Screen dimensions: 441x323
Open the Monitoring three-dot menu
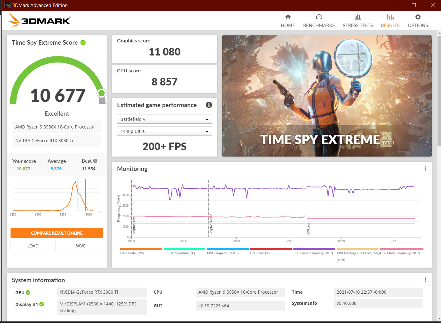click(x=425, y=168)
